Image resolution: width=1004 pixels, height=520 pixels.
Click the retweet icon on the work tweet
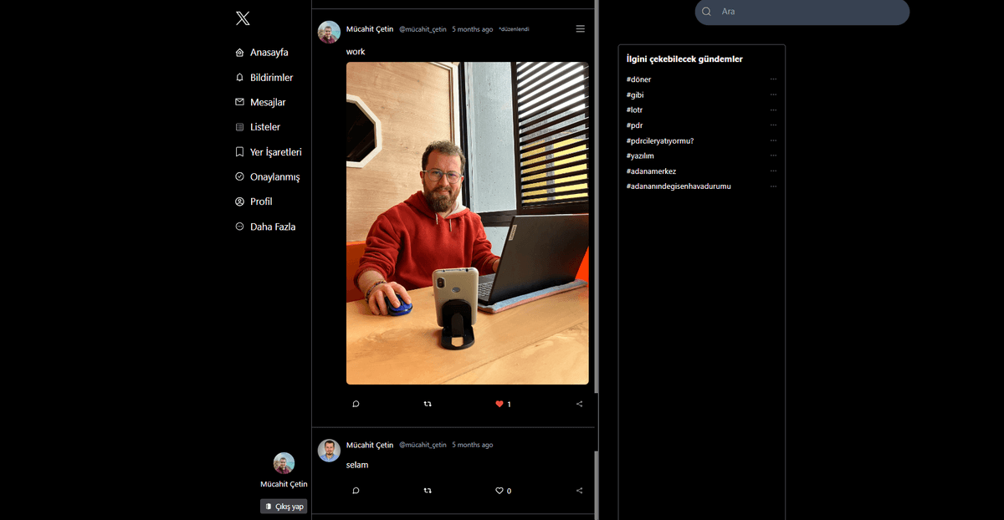tap(428, 404)
